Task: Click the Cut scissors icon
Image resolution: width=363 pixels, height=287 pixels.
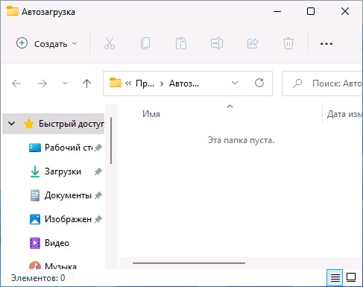Action: coord(110,43)
